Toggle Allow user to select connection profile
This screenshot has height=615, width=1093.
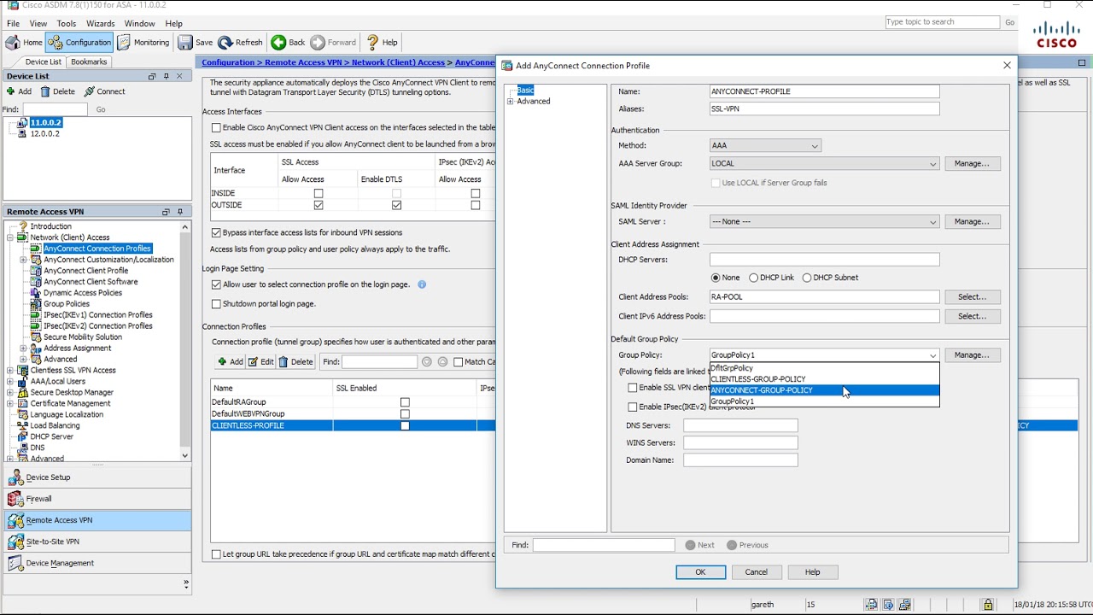pyautogui.click(x=216, y=284)
